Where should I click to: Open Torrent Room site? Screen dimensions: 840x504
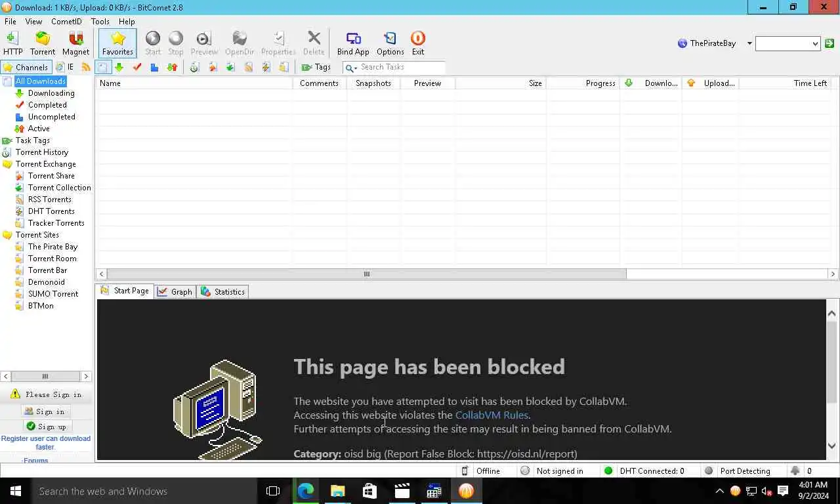point(52,259)
